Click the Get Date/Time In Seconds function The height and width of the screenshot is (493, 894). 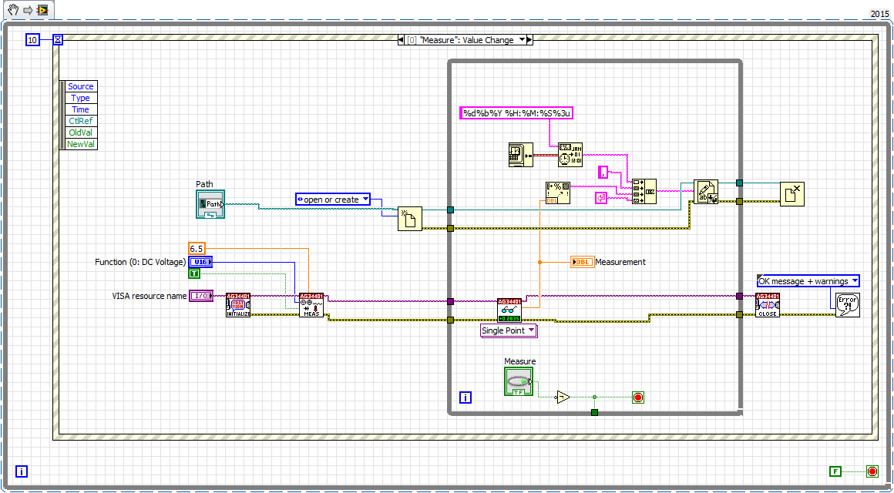[520, 155]
